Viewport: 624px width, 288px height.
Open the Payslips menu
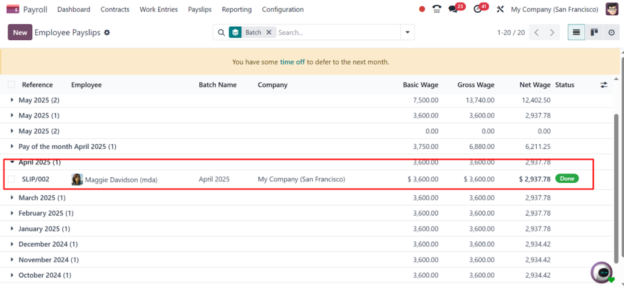tap(200, 9)
